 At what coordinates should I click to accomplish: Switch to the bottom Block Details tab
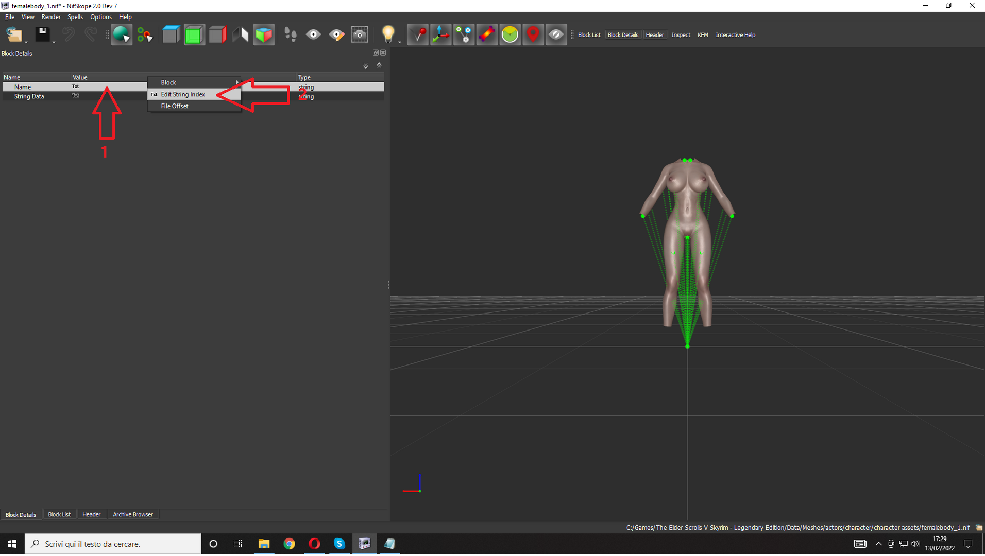(x=21, y=514)
